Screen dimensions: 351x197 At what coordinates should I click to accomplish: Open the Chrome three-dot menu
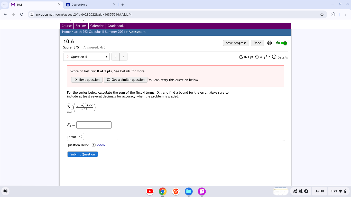pos(346,14)
